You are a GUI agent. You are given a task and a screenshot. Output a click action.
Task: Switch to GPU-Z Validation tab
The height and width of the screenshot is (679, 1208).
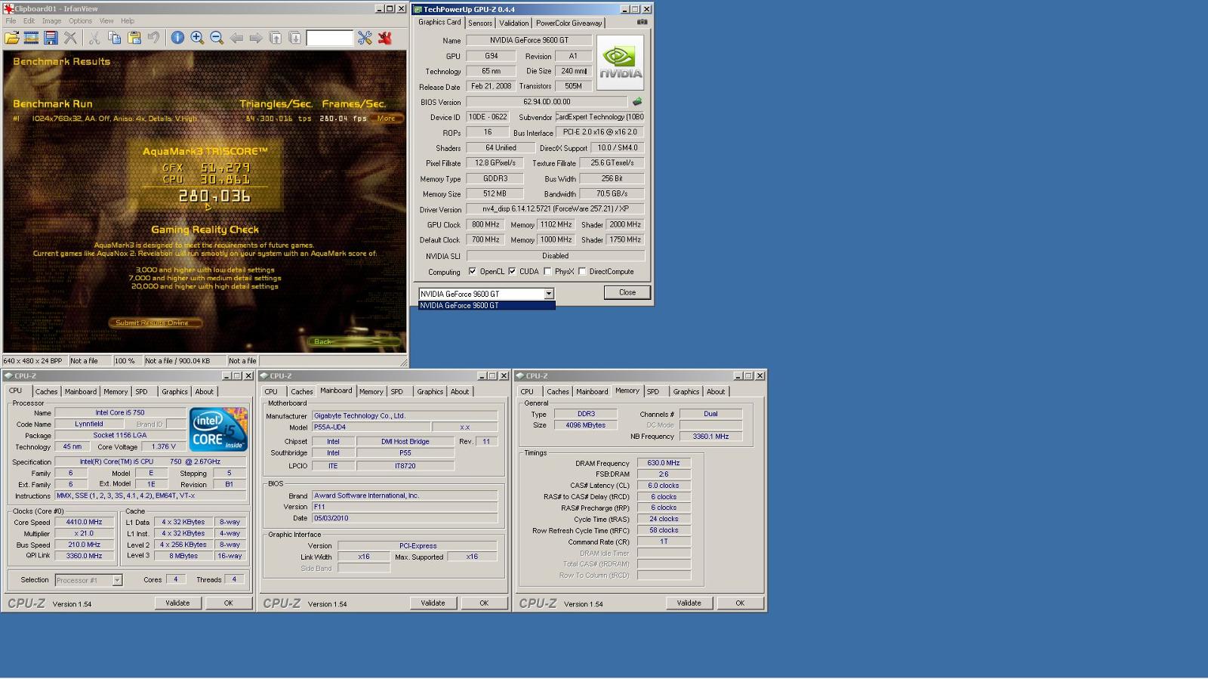pyautogui.click(x=513, y=23)
